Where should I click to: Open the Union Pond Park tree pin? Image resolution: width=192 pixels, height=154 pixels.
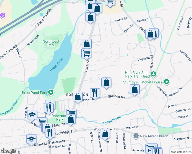click(x=51, y=92)
